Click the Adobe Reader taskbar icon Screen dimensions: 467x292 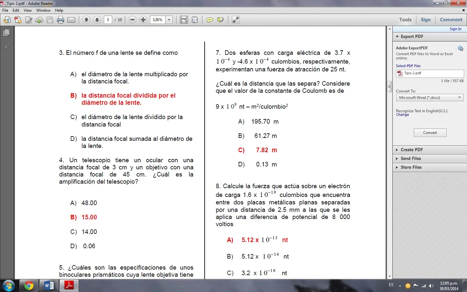coord(69,286)
